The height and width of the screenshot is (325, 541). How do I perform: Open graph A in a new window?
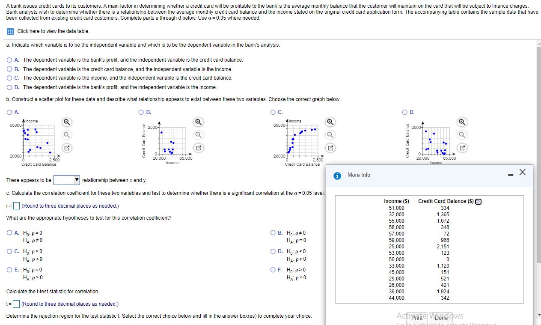66,148
